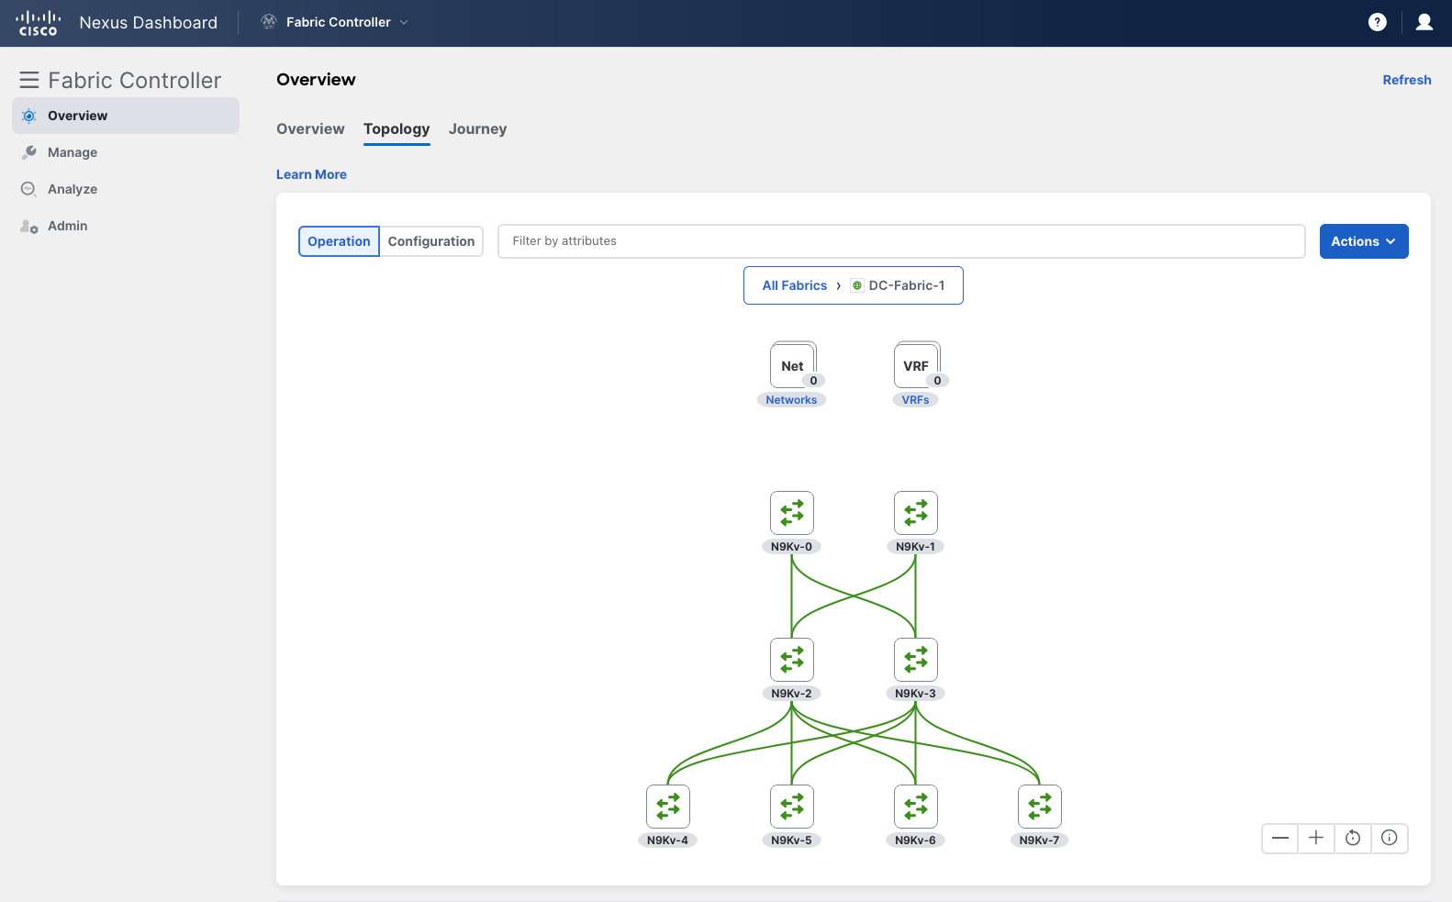
Task: Switch to Operation mode
Action: pyautogui.click(x=339, y=241)
